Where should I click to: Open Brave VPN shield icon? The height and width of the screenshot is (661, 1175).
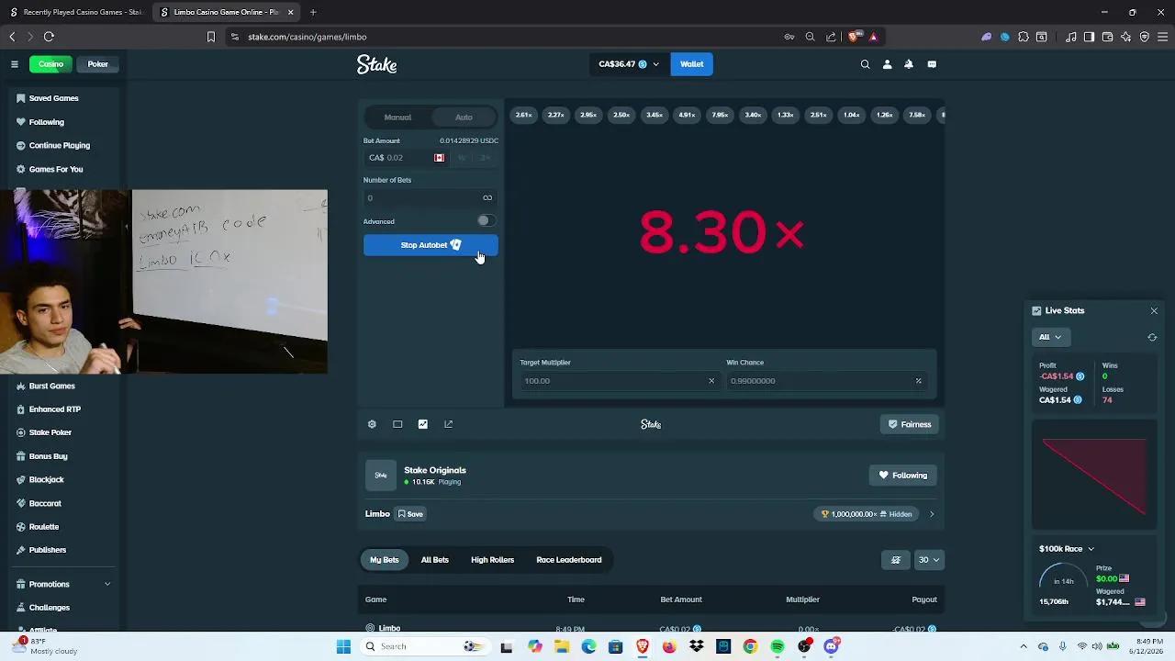tap(1145, 37)
